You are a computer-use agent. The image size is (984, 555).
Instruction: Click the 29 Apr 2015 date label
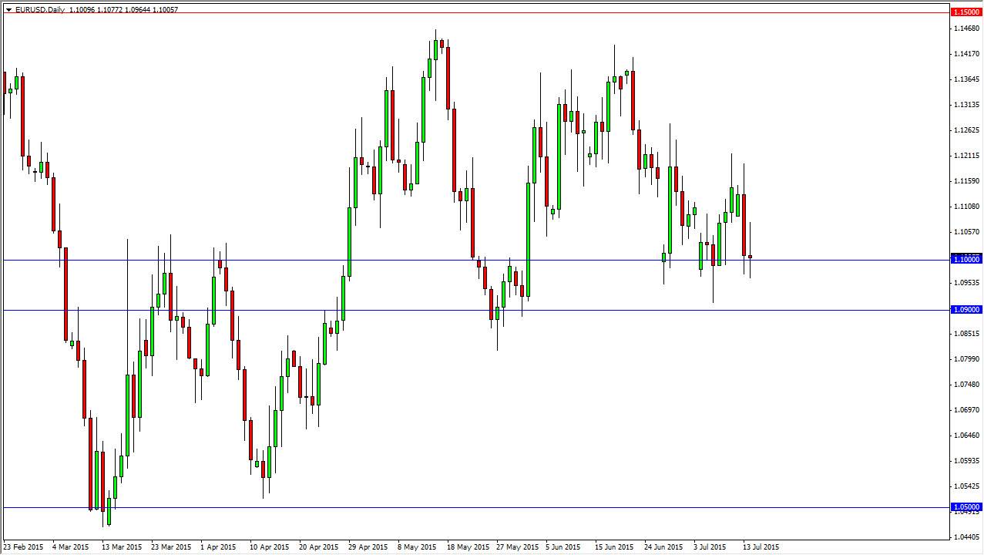point(368,547)
